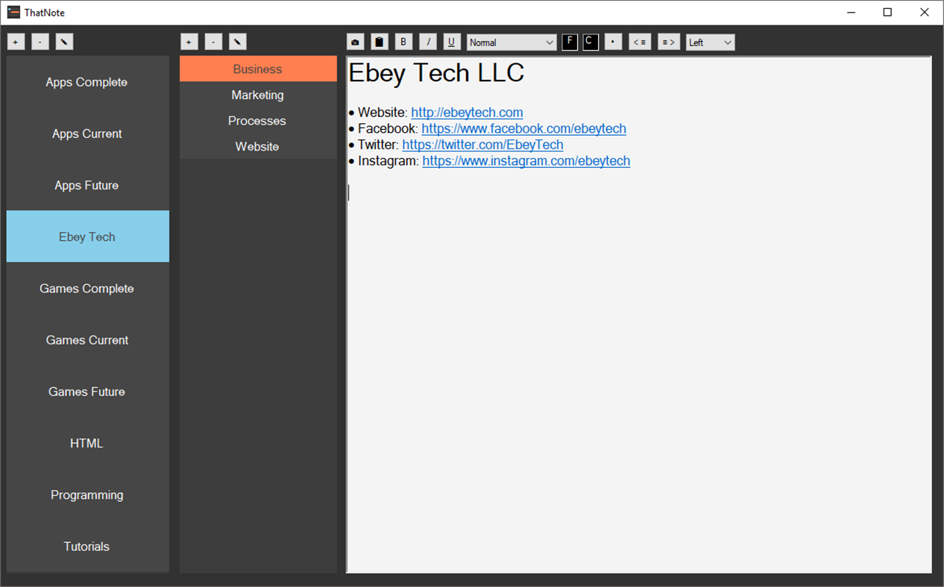Paste content with the clipboard icon
944x587 pixels.
379,42
